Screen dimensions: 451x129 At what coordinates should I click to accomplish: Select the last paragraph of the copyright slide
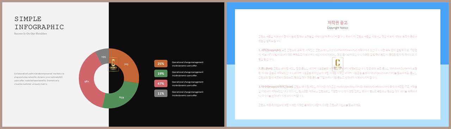(310, 105)
